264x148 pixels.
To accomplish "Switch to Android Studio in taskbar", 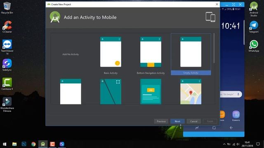I will pos(43,144).
